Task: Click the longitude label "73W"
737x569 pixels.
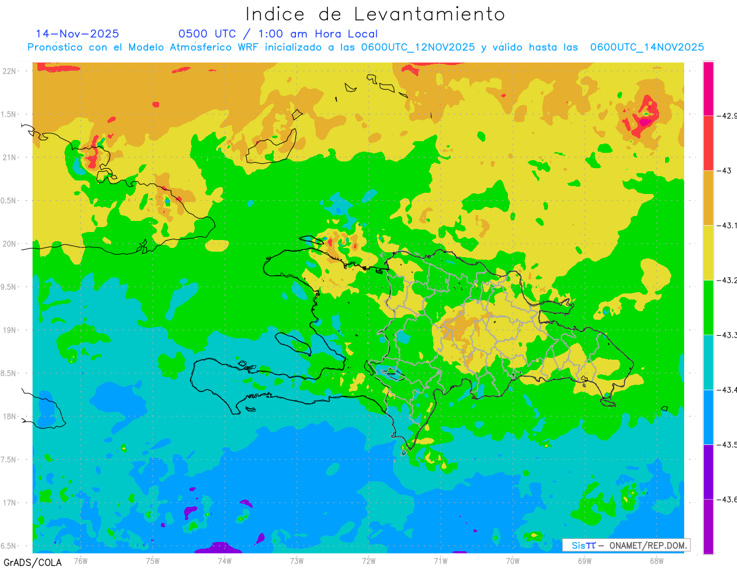Action: pos(297,560)
